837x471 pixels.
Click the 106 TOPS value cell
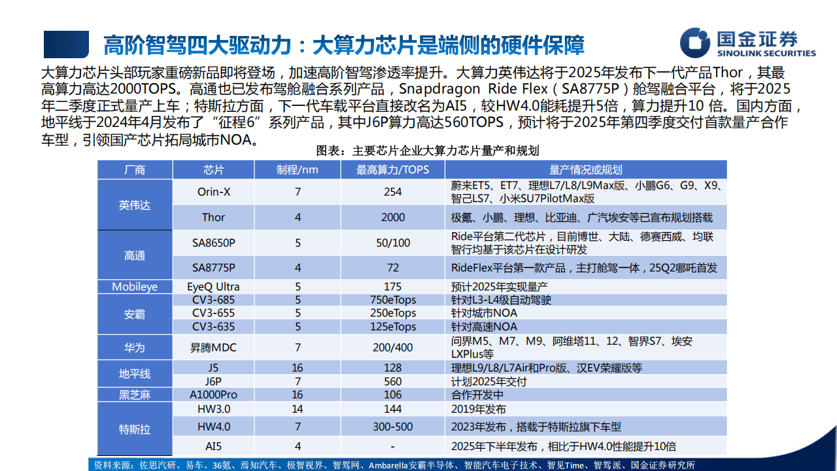[x=393, y=394]
